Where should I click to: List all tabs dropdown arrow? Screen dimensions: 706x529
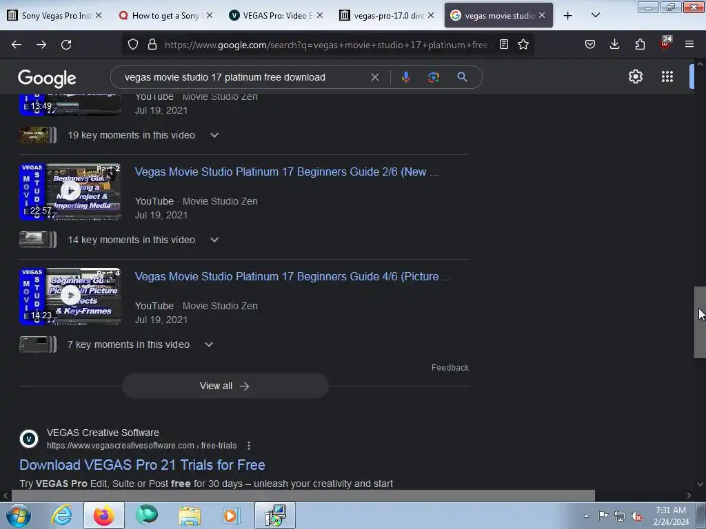595,15
